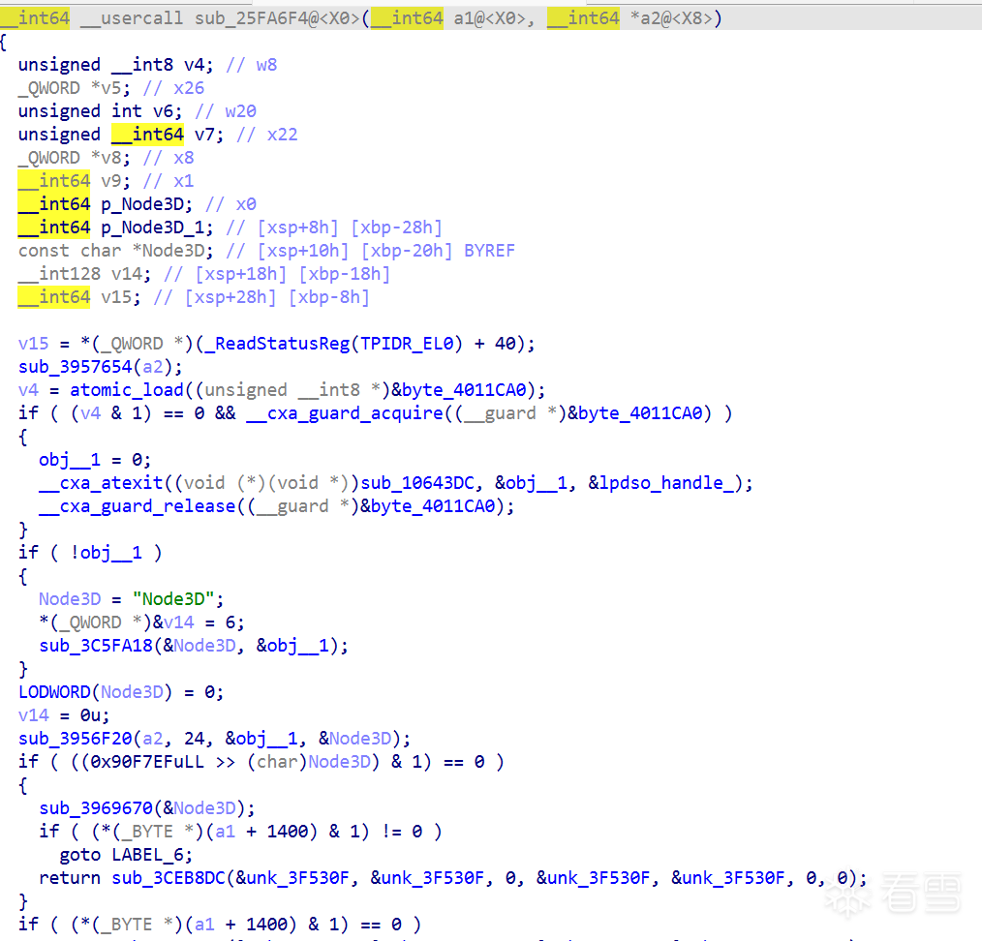Select the __cxa_guard_release call
This screenshot has width=982, height=941.
tap(138, 506)
